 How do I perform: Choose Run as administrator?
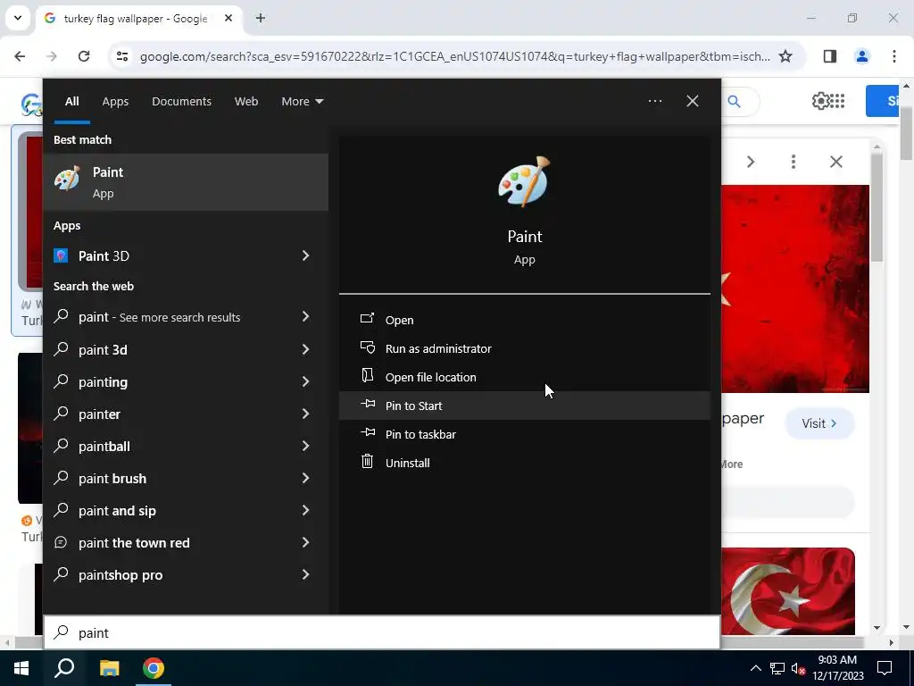tap(524, 348)
